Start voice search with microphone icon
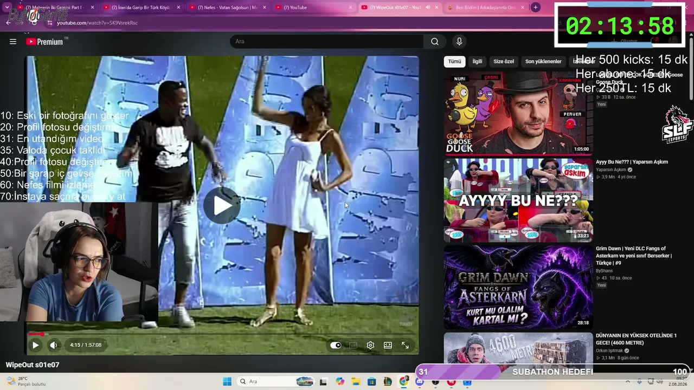 459,42
